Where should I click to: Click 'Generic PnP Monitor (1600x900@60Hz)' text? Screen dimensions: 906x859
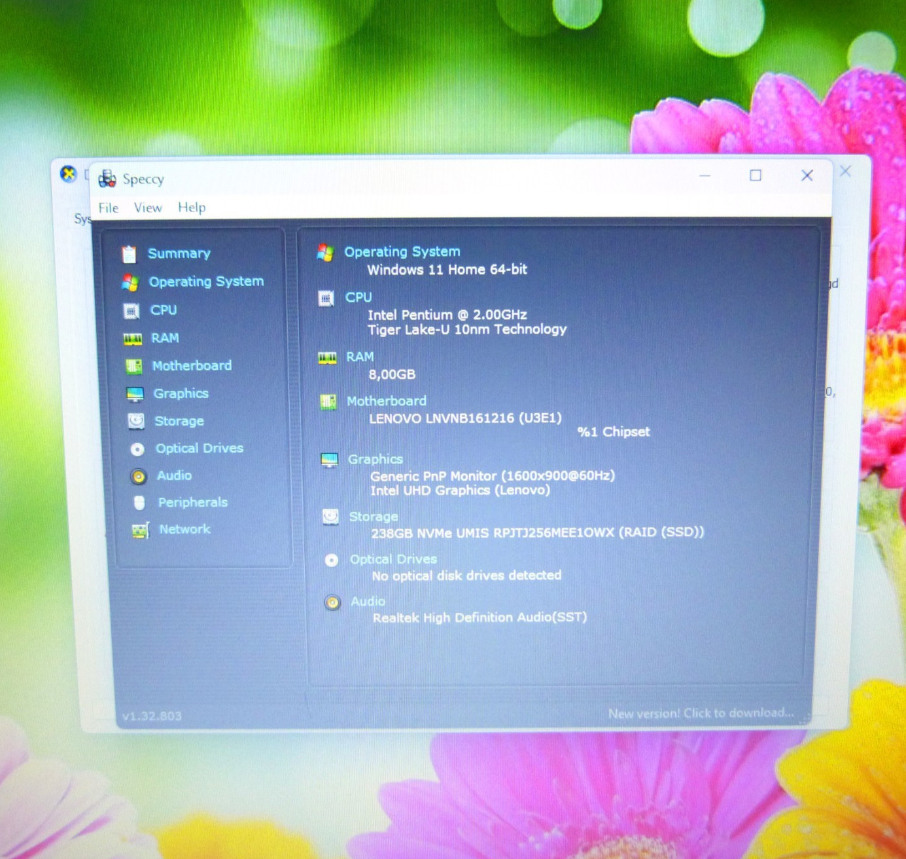(x=493, y=476)
